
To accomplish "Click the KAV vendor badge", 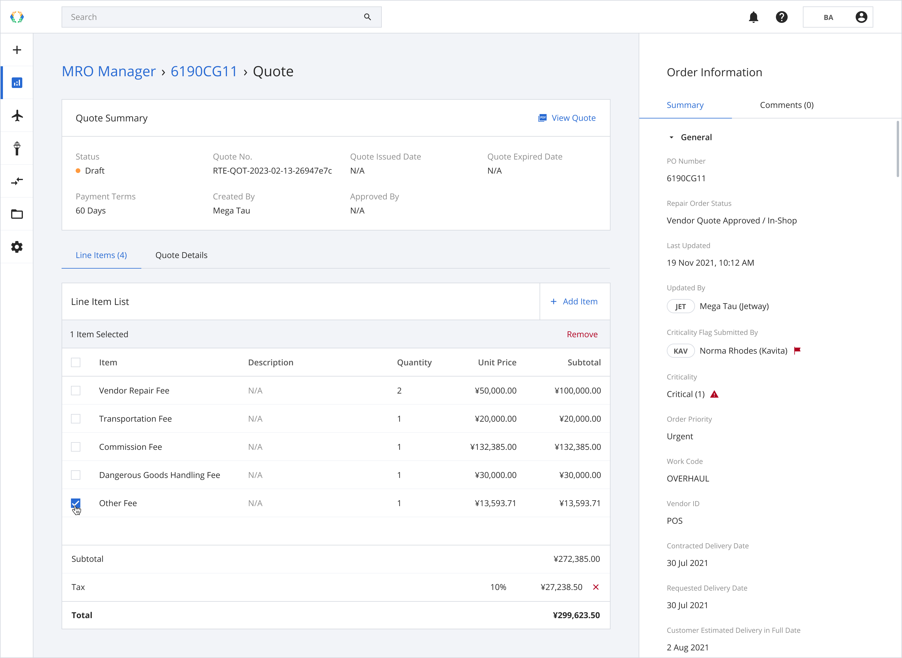I will click(681, 351).
